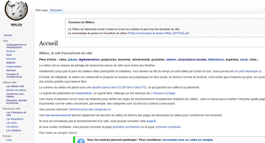The width and height of the screenshot is (265, 143).
Task: Click the Fichiers sidebar section heading
Action: point(7,136)
